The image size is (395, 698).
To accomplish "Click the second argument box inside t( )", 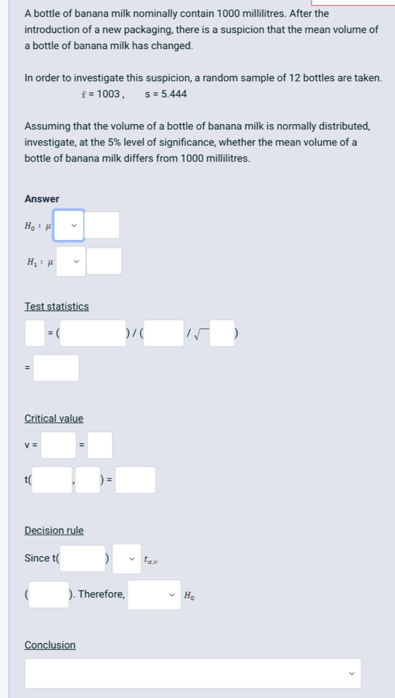I will coord(87,480).
